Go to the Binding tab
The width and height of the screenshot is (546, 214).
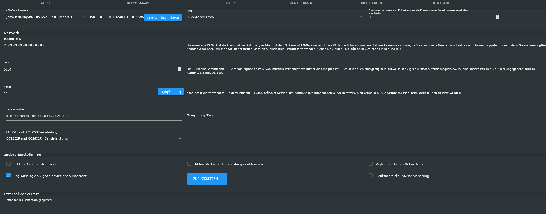(232, 3)
